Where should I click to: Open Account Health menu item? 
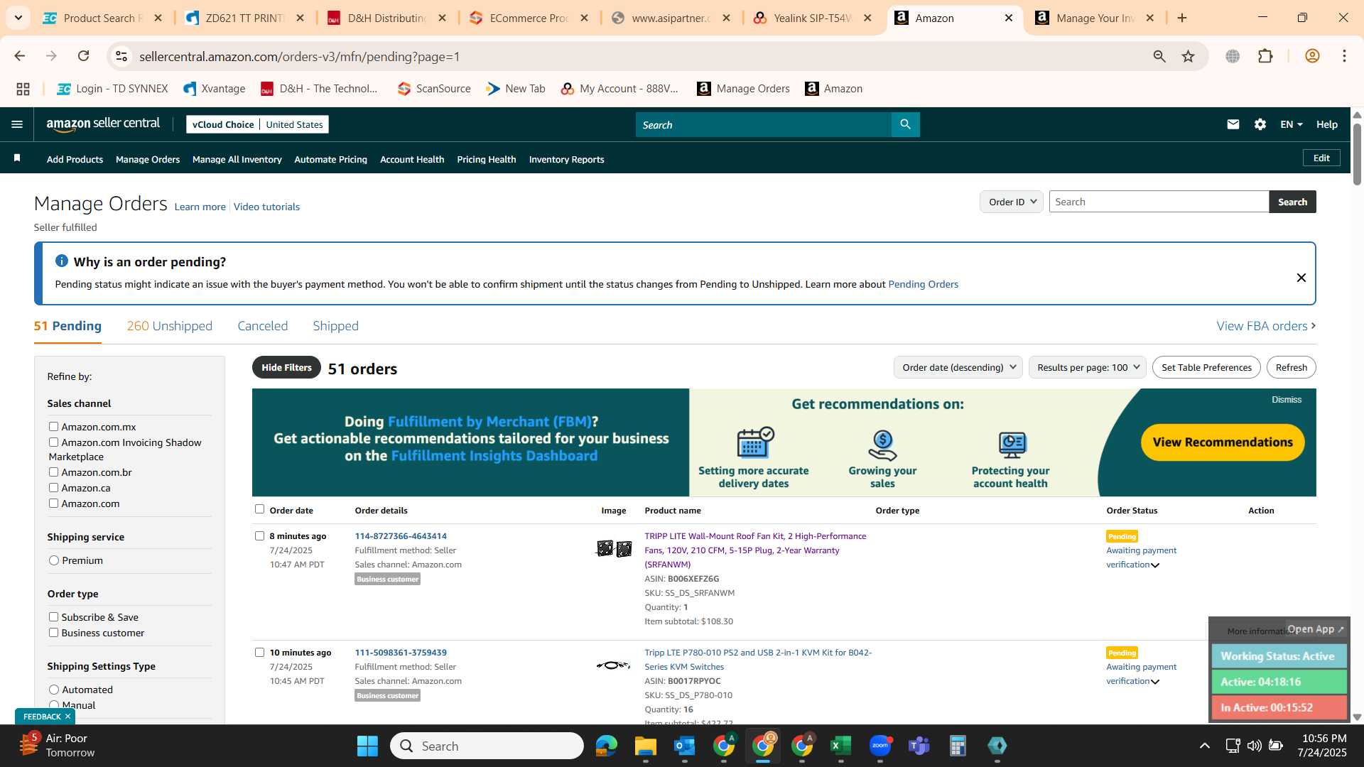[x=412, y=159]
